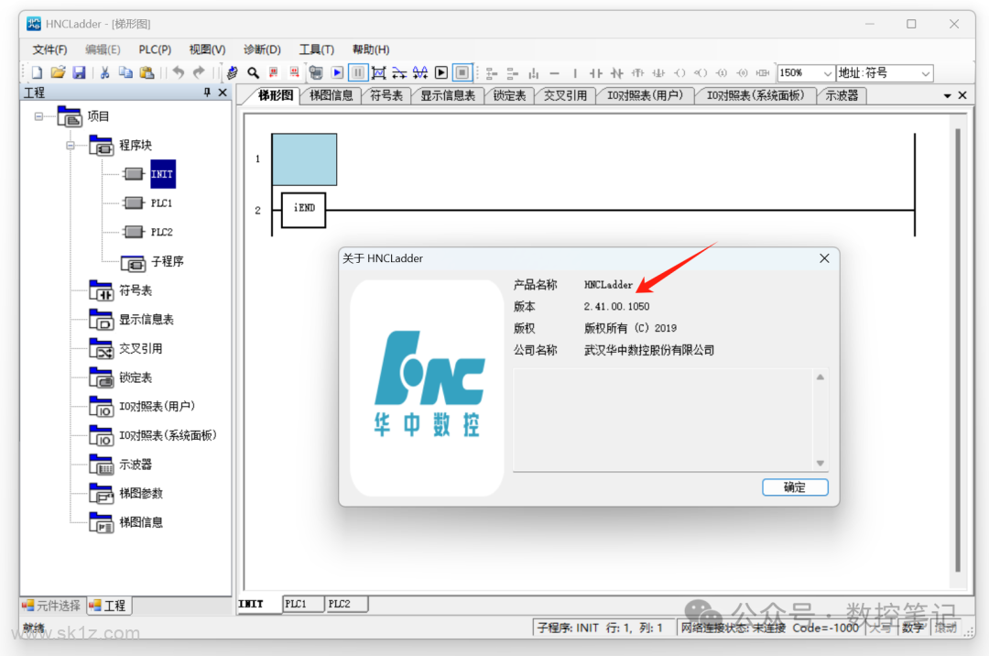Close the 关于 HNCLadder dialog
This screenshot has height=656, width=989.
coord(824,258)
